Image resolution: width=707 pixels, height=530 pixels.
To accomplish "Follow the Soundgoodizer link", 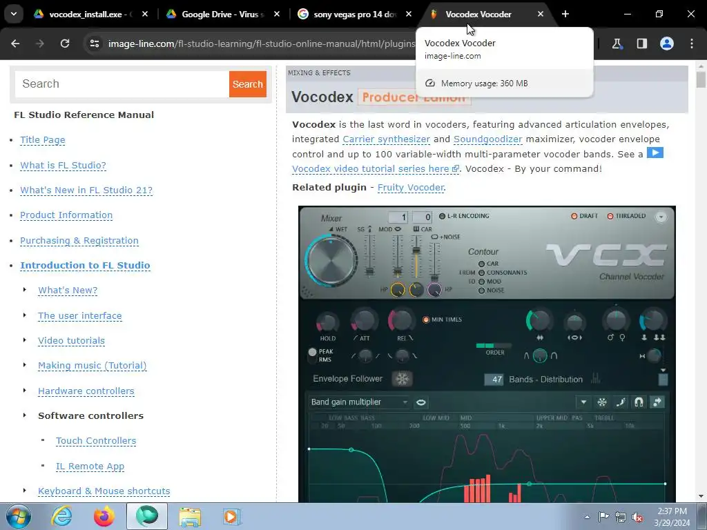I will pos(488,139).
